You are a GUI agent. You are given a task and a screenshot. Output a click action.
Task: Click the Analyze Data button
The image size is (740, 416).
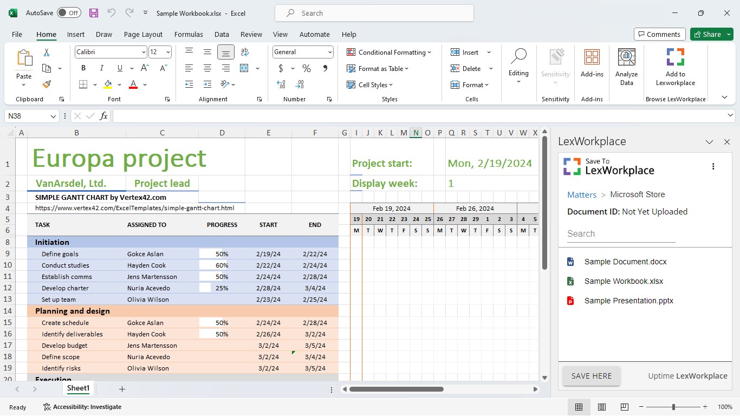[627, 67]
